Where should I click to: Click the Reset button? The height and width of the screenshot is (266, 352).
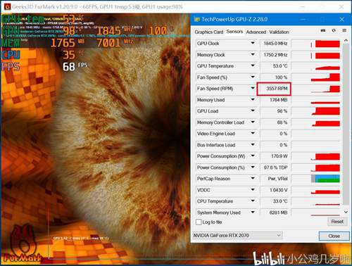coord(337,222)
